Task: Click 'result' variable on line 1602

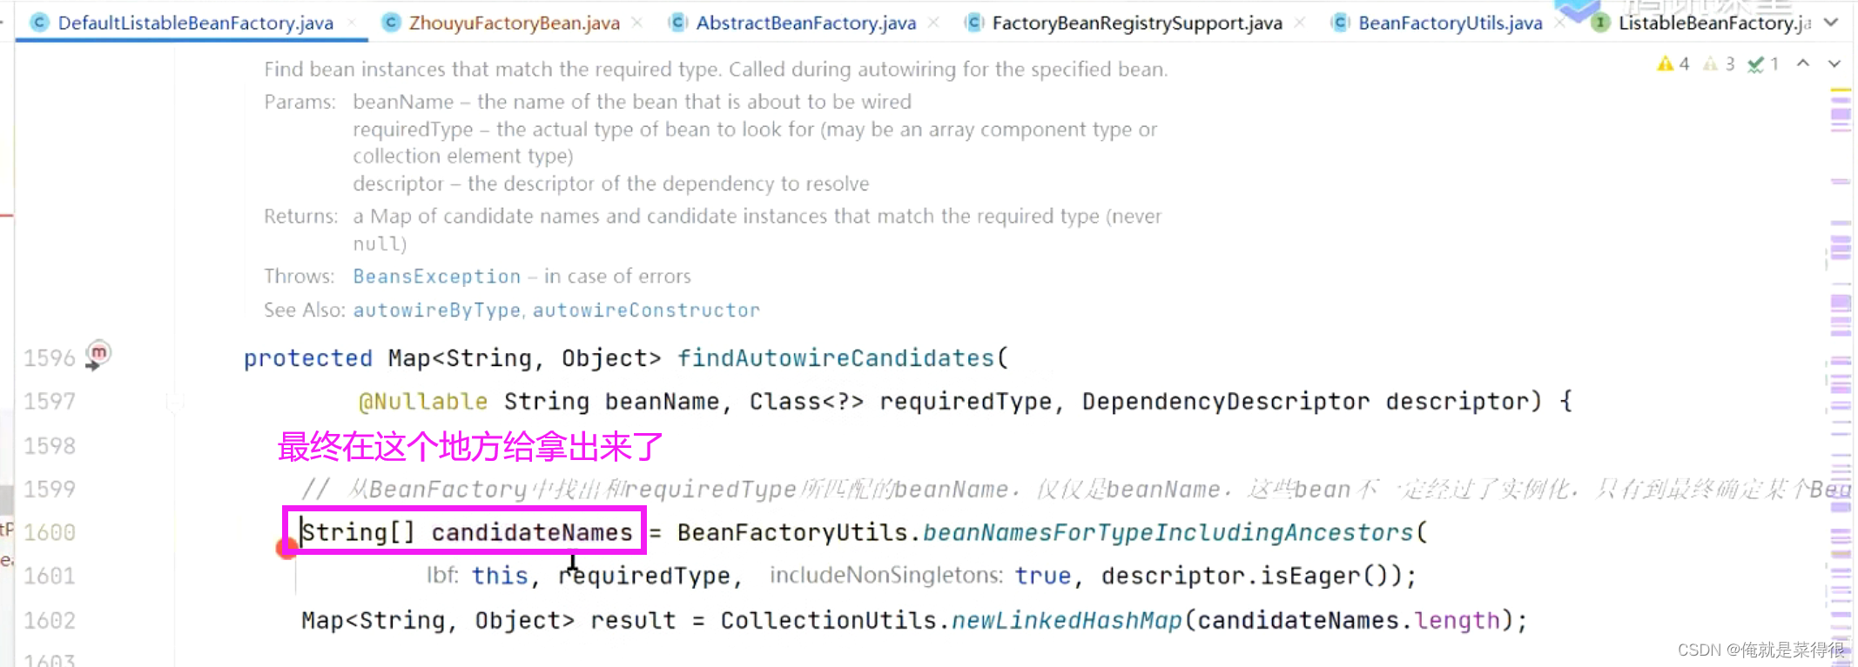Action: click(x=633, y=620)
